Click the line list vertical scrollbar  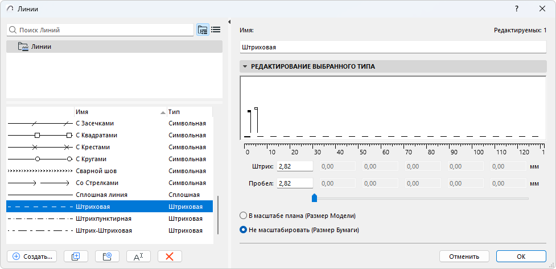tap(218, 215)
